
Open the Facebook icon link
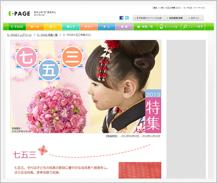[121, 18]
